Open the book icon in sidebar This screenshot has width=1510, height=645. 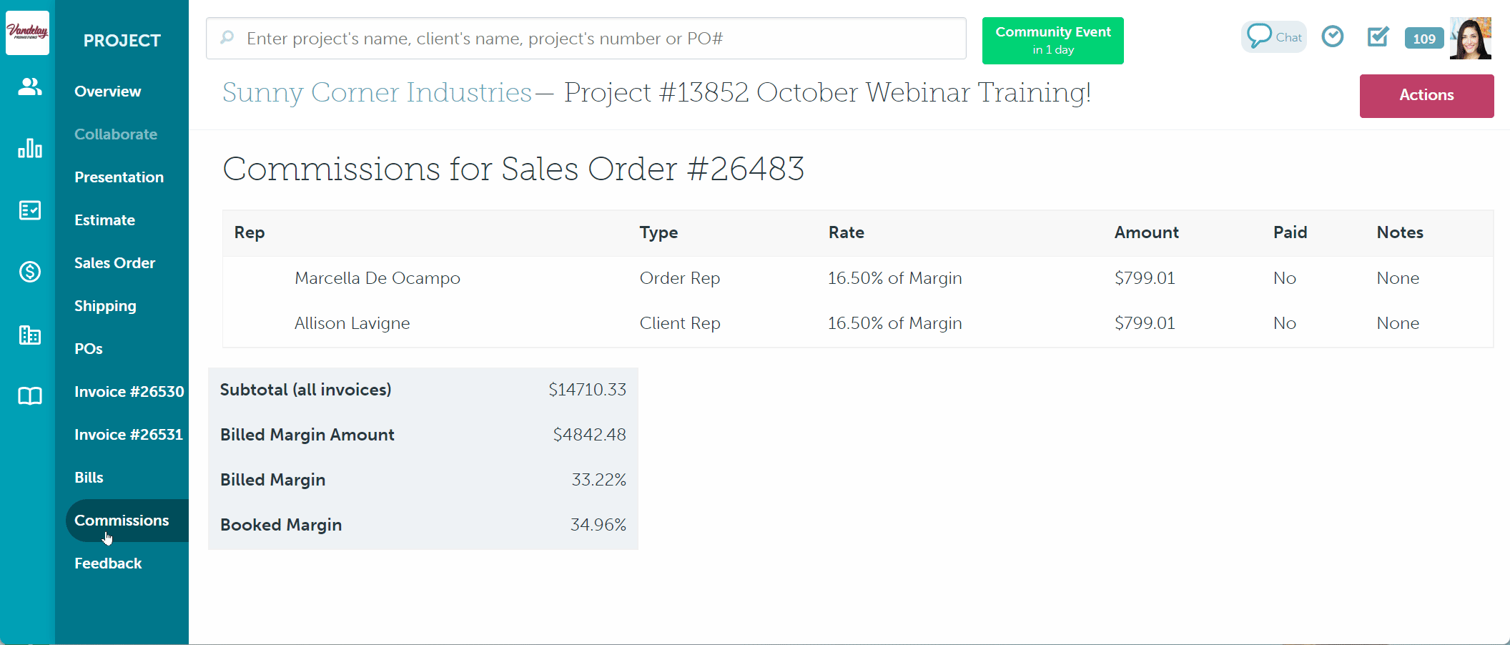[29, 396]
